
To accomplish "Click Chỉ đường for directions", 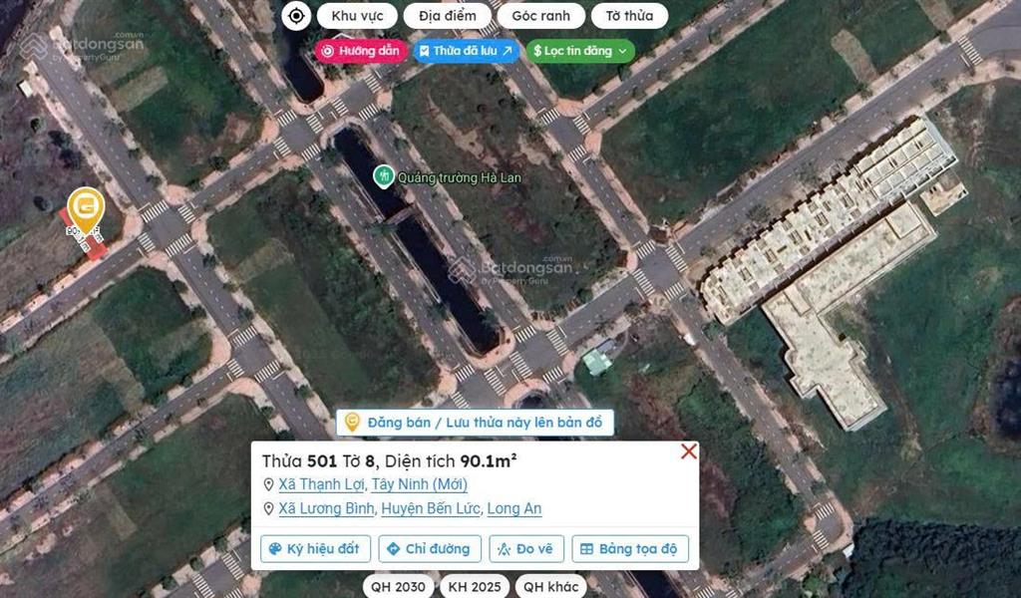I will (x=430, y=549).
